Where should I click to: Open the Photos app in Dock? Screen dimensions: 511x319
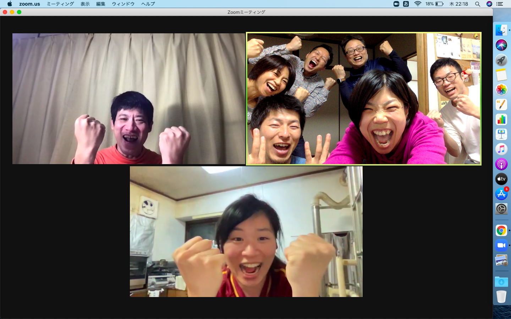[x=501, y=90]
